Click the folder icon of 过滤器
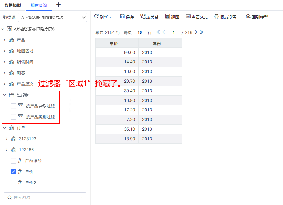Screen dimensions: 283x205 (x=12, y=95)
